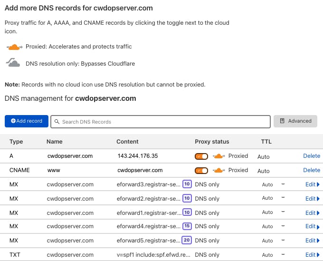Focus the Search DNS Records field
Image resolution: width=323 pixels, height=261 pixels.
tap(161, 122)
